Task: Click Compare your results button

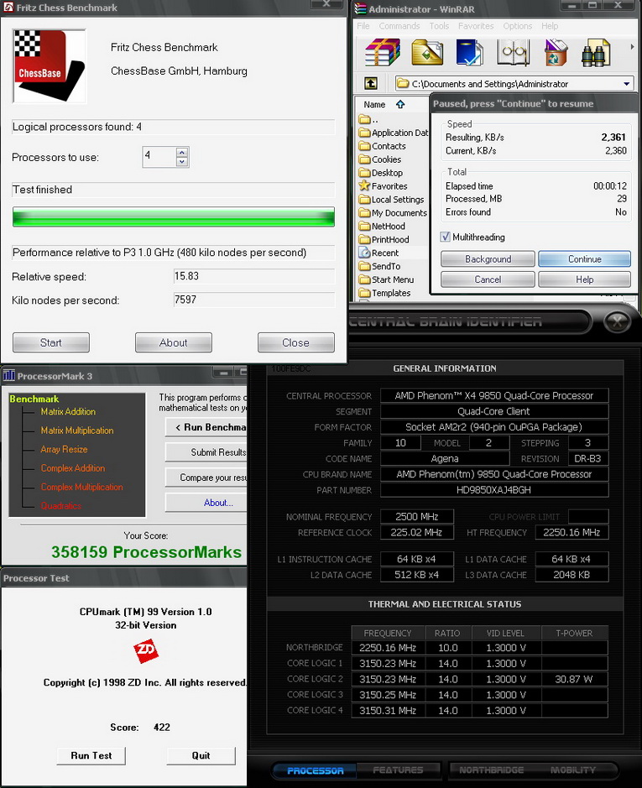Action: (x=206, y=477)
